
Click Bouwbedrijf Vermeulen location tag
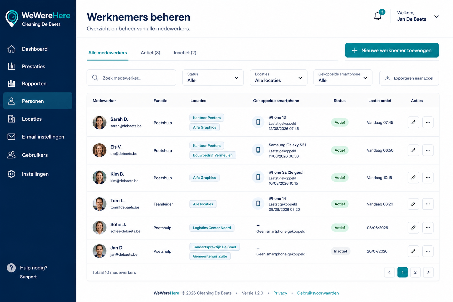click(213, 155)
